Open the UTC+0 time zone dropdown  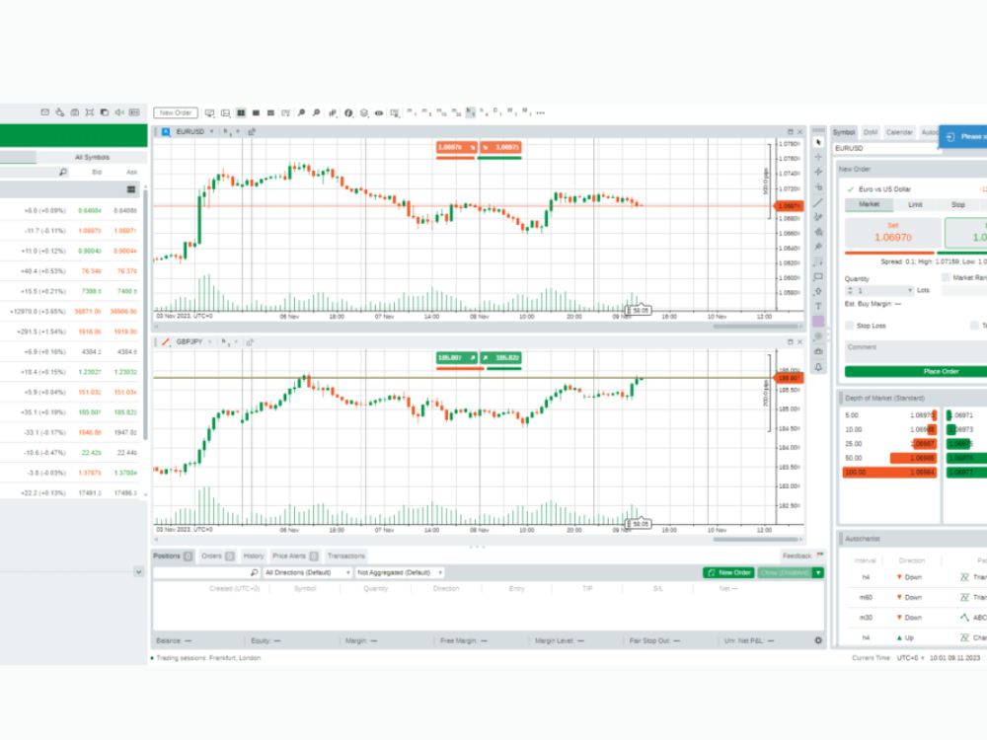pyautogui.click(x=910, y=657)
